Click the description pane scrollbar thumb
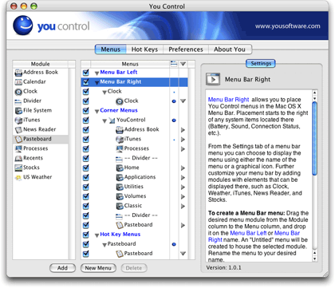Viewport: 335px width, 288px height. pyautogui.click(x=314, y=138)
